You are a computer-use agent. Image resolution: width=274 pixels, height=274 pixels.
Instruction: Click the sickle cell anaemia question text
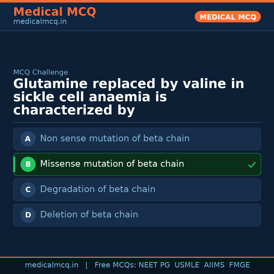tap(129, 97)
